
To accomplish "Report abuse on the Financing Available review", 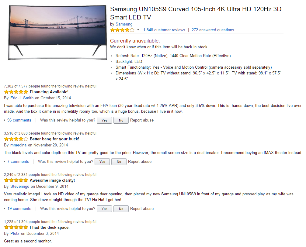I will point(142,120).
